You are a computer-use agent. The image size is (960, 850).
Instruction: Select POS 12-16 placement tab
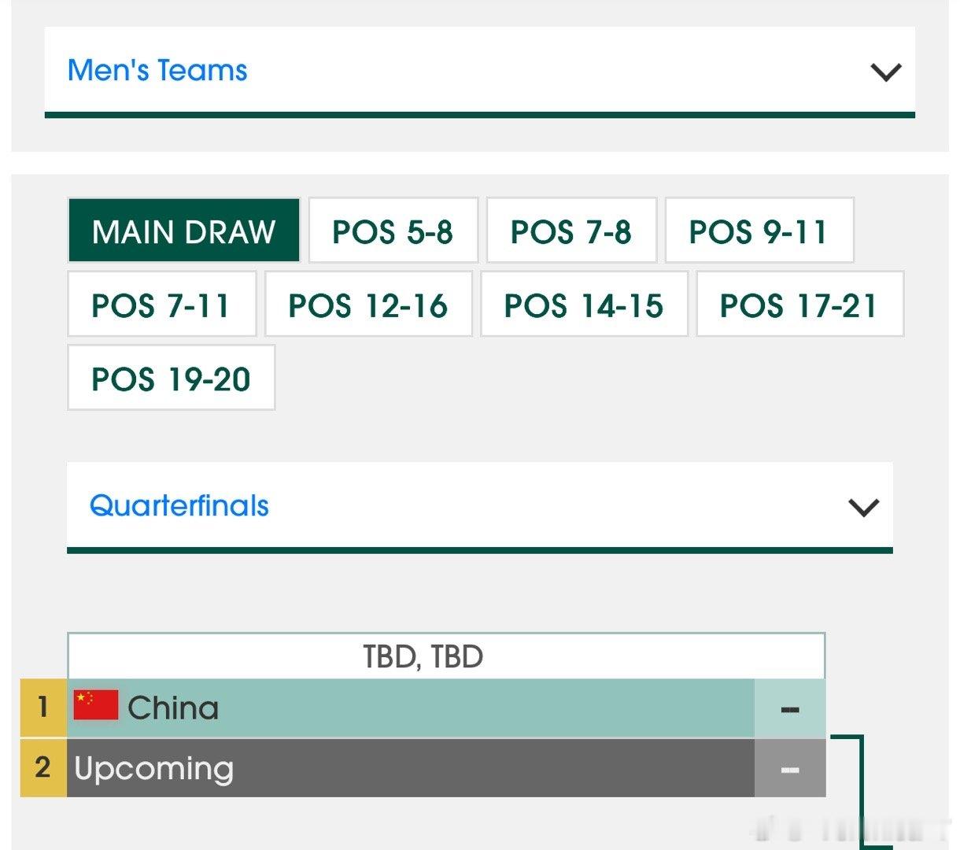coord(367,305)
